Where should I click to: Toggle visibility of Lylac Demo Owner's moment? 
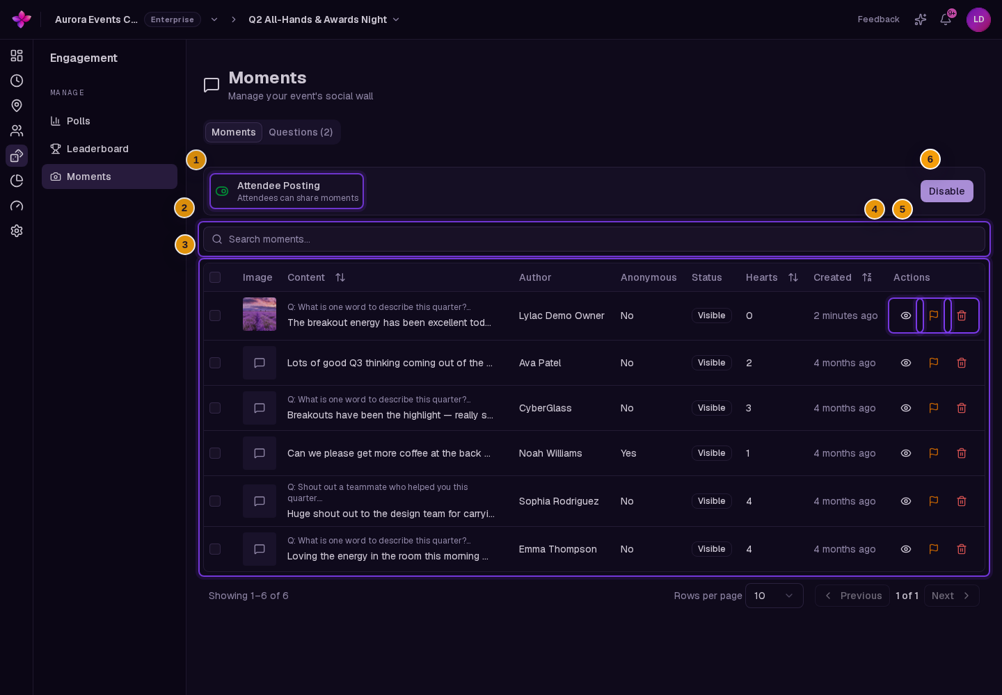point(906,316)
